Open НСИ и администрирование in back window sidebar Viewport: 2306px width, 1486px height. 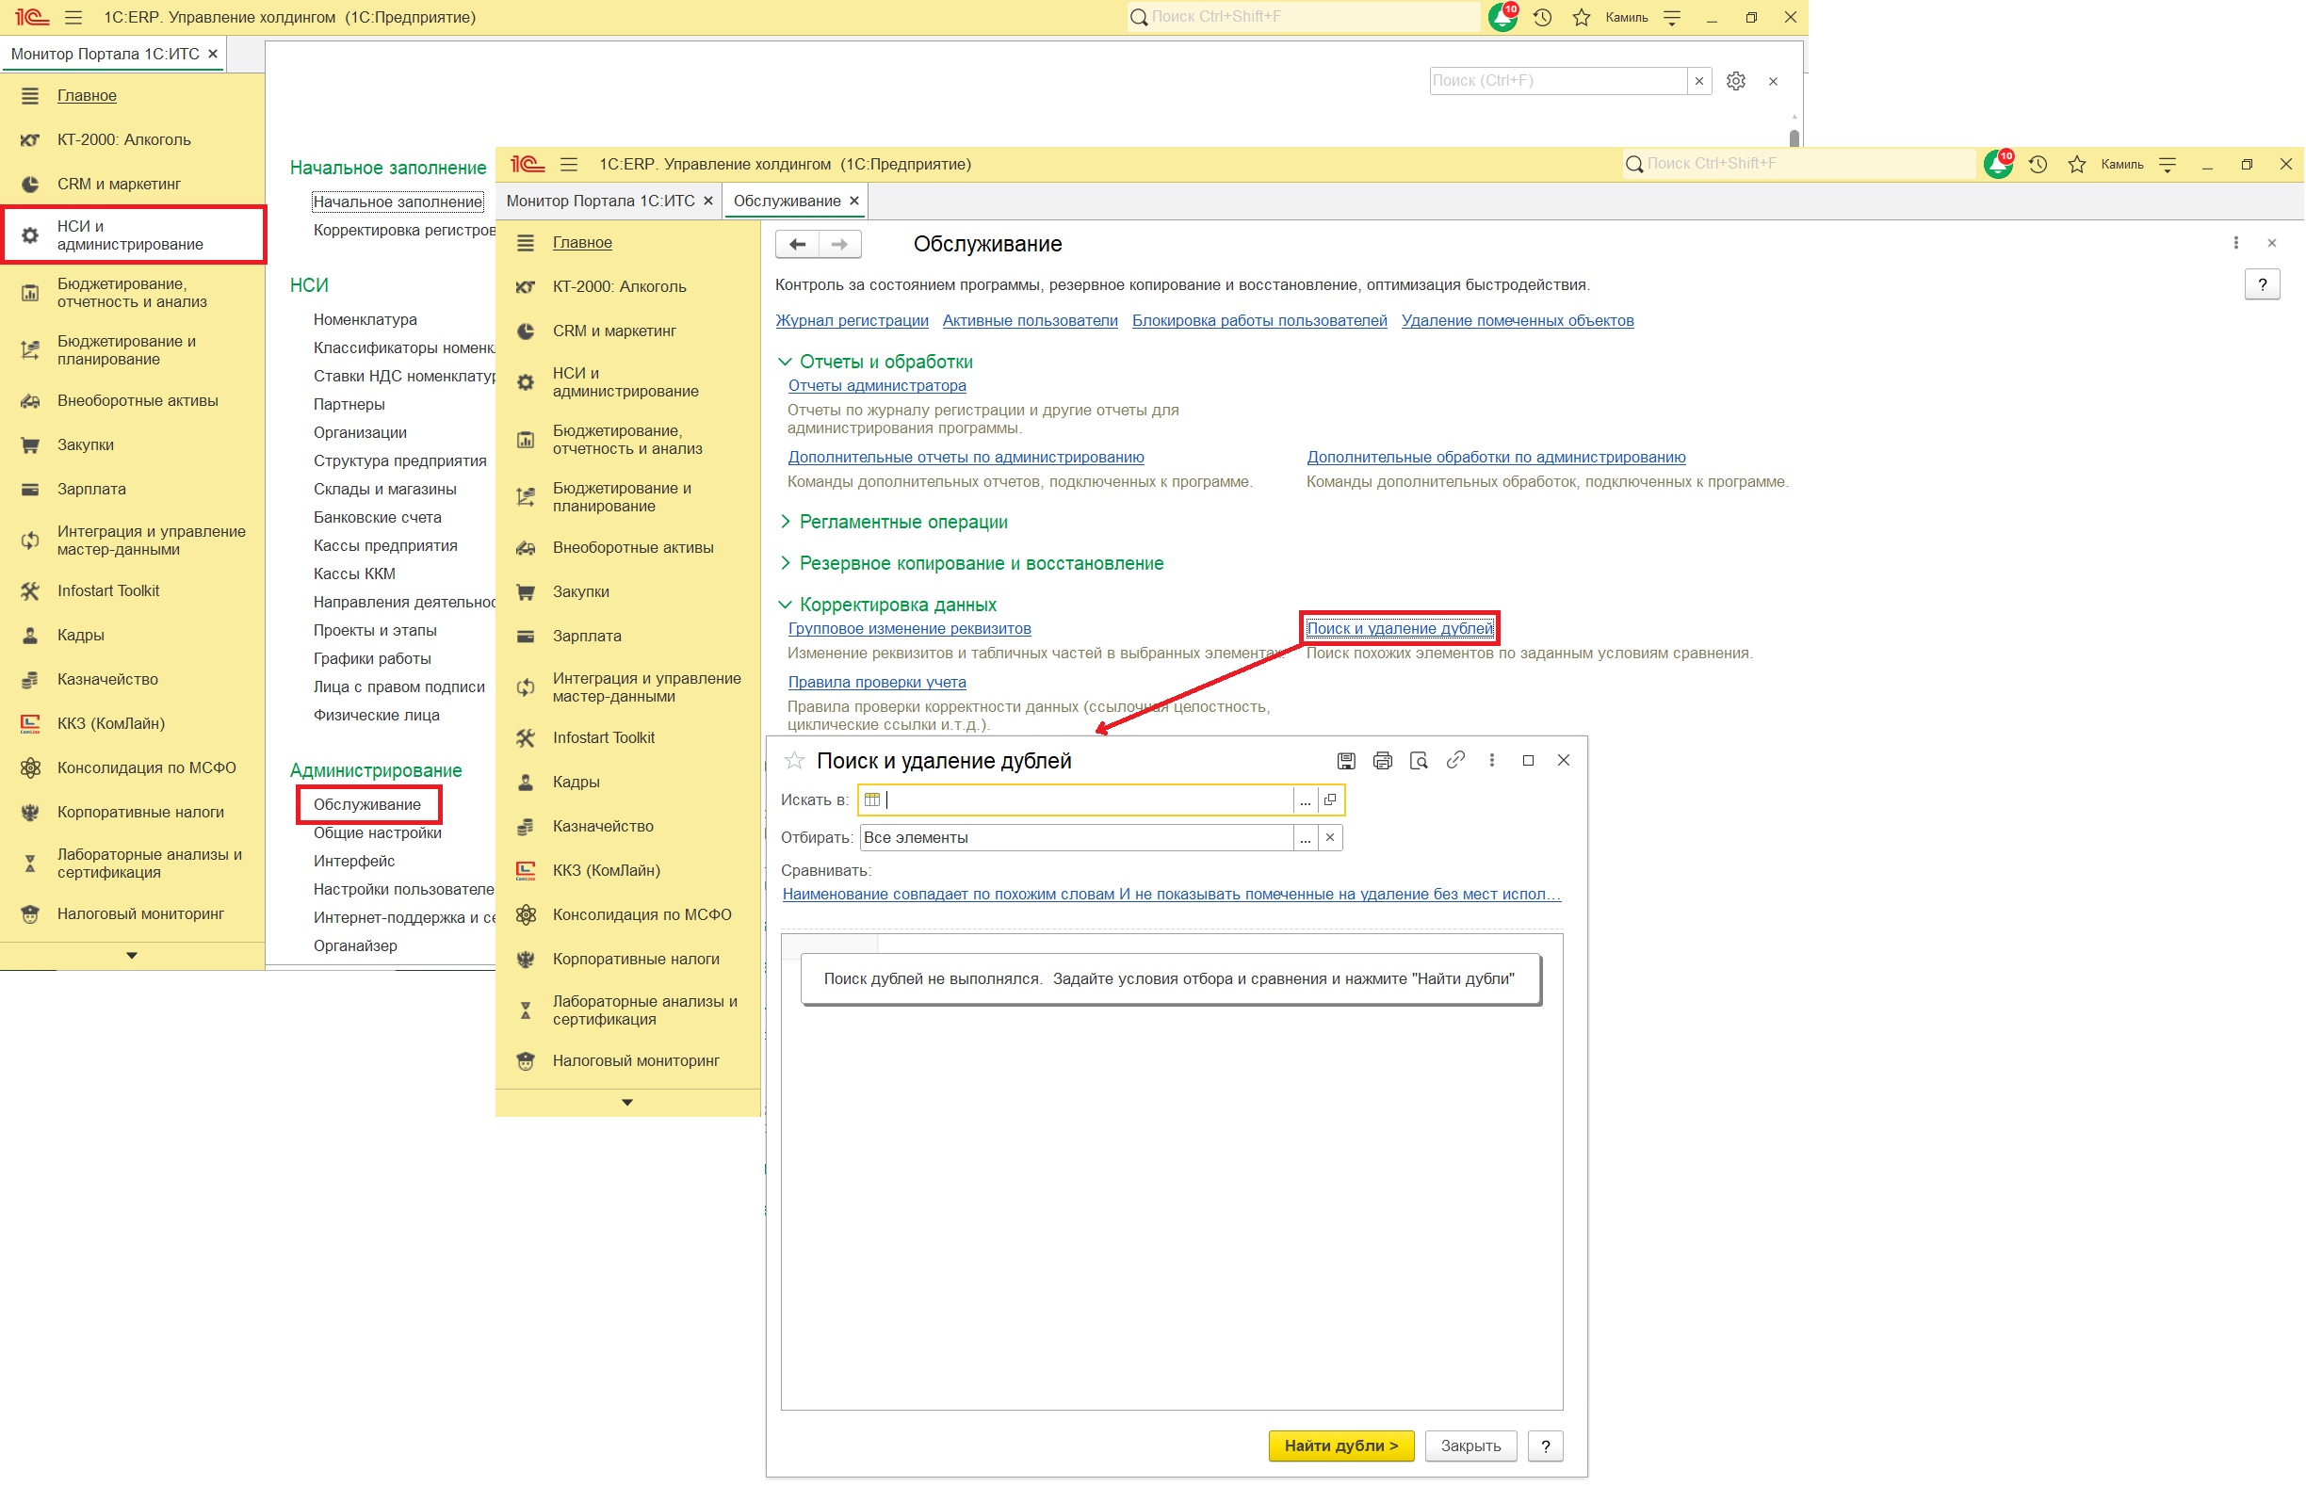pyautogui.click(x=130, y=235)
